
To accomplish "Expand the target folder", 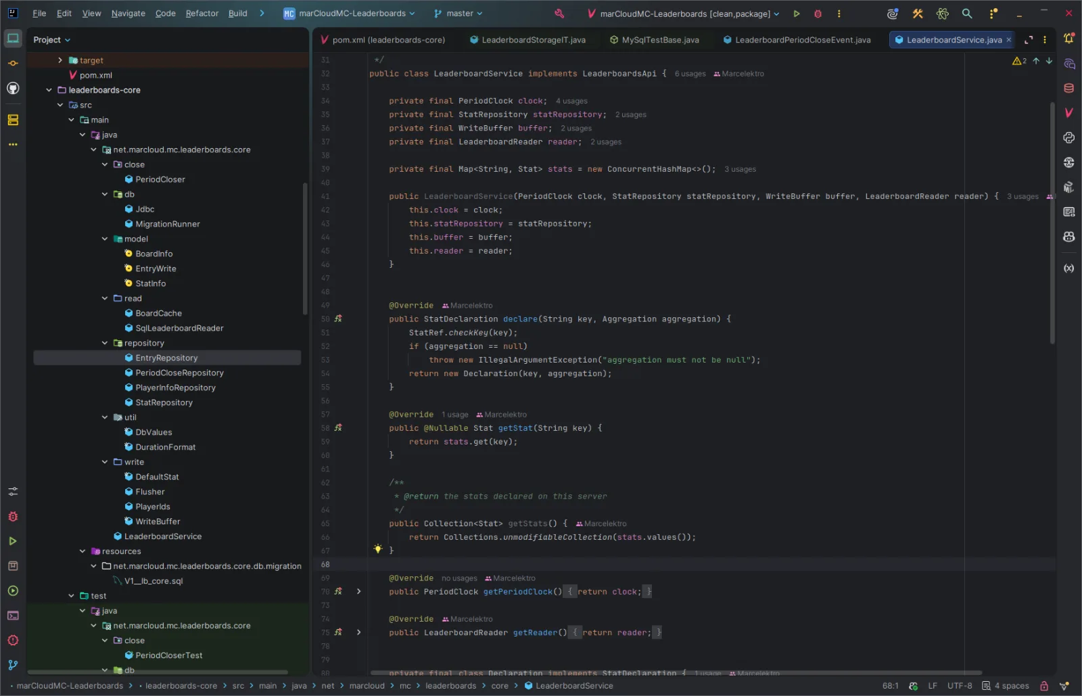I will click(x=60, y=60).
